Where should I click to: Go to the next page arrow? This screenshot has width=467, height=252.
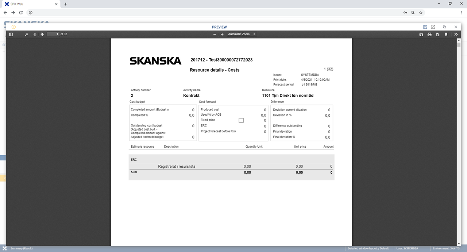coord(42,34)
